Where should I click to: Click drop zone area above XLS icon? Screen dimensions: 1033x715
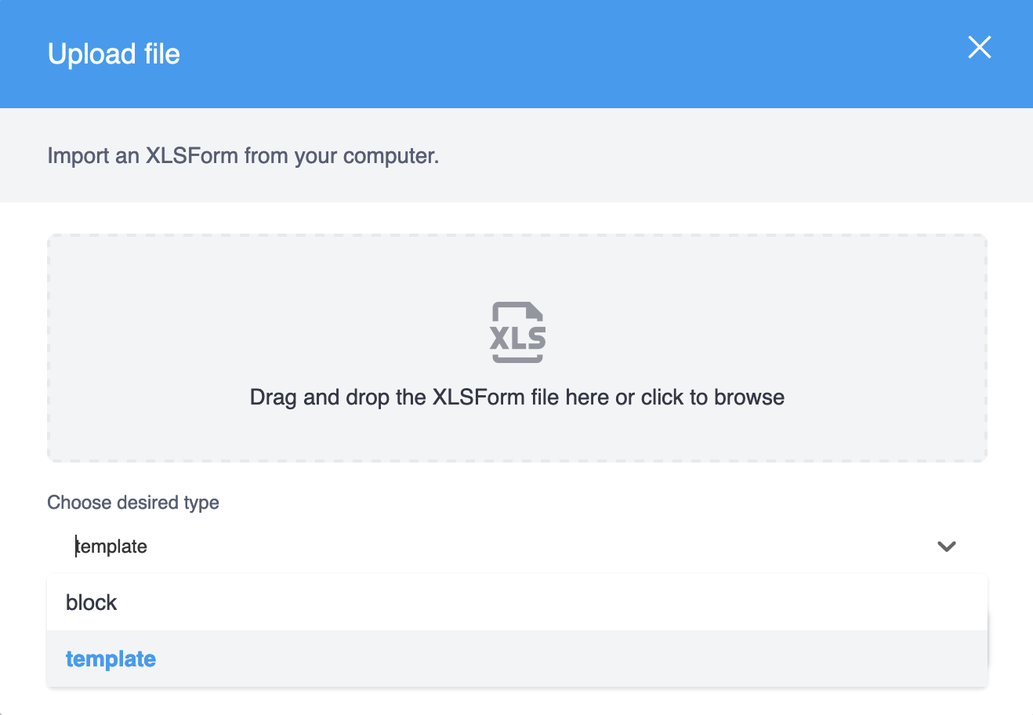coord(517,267)
